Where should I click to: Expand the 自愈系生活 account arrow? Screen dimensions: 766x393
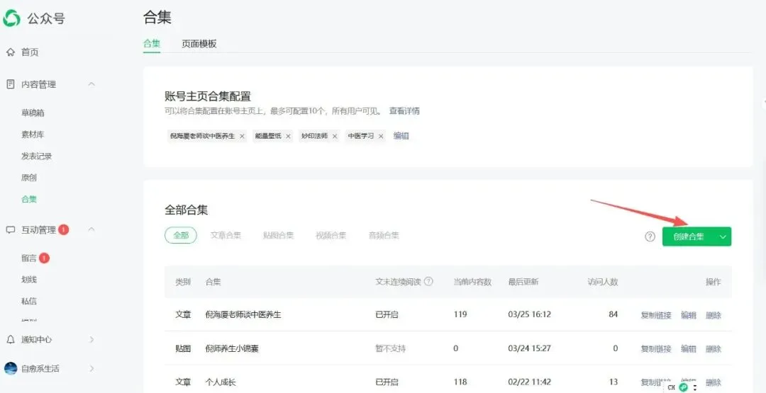pyautogui.click(x=91, y=369)
